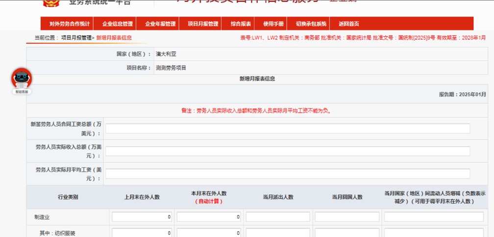Click the 智能客服 robot assistant icon

[x=22, y=80]
